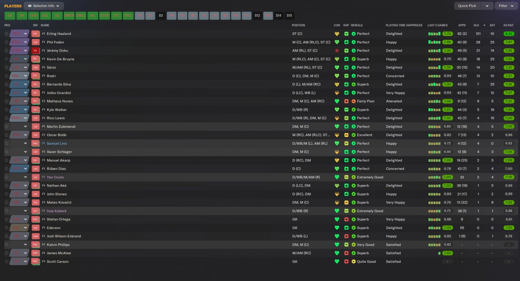Click Matheus Nunes' Fairly Poor morale icon
The image size is (520, 281).
click(353, 101)
